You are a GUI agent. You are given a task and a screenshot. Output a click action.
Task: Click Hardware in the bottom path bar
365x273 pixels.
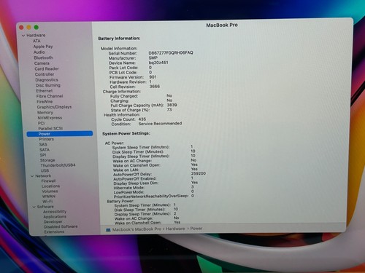pyautogui.click(x=175, y=229)
